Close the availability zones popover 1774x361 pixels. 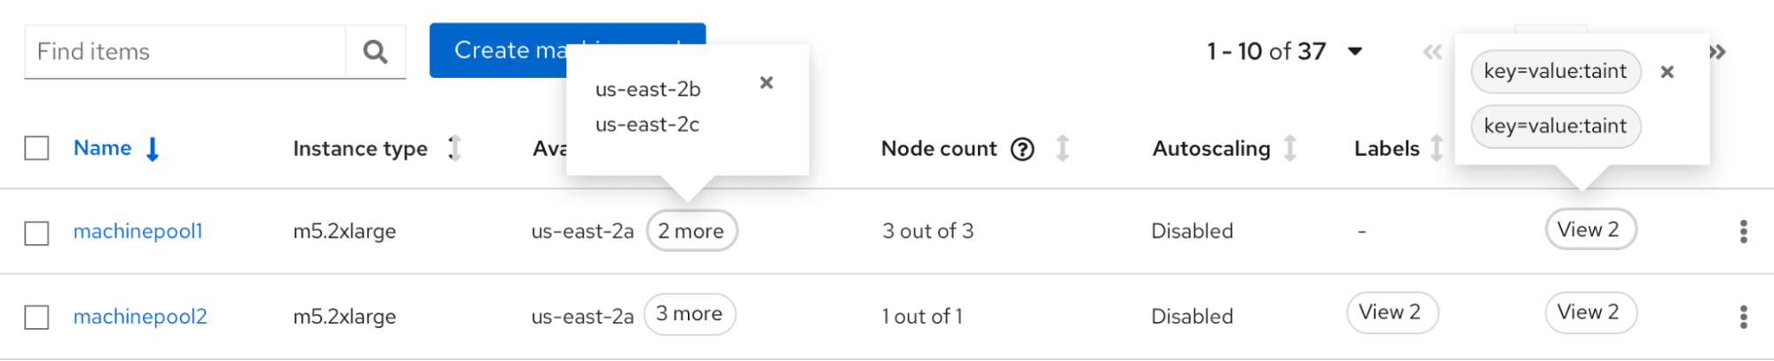coord(767,82)
